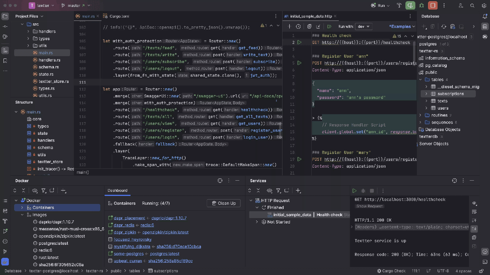Screen dimensions: 490x275
Task: Click the Clean Up button
Action: [224, 203]
